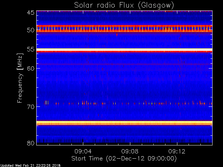
Task: Click the 60 MHz axis value
Action: [x=31, y=68]
